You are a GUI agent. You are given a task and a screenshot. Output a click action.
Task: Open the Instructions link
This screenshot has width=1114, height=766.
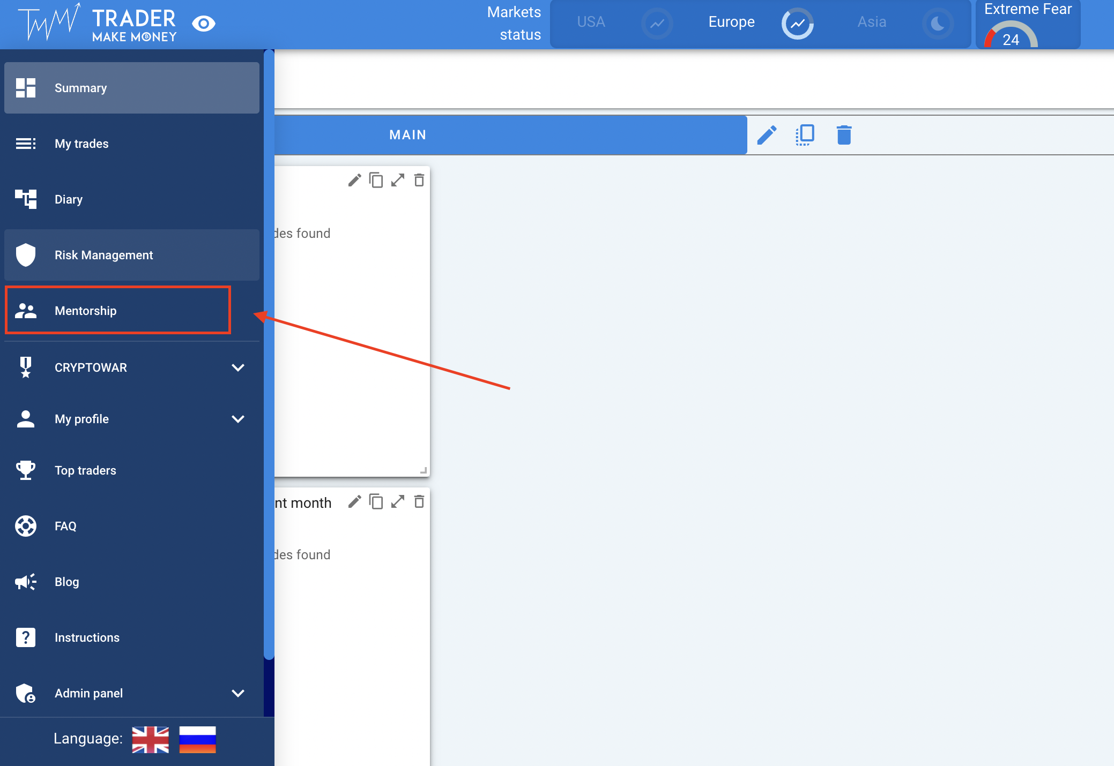(x=132, y=637)
